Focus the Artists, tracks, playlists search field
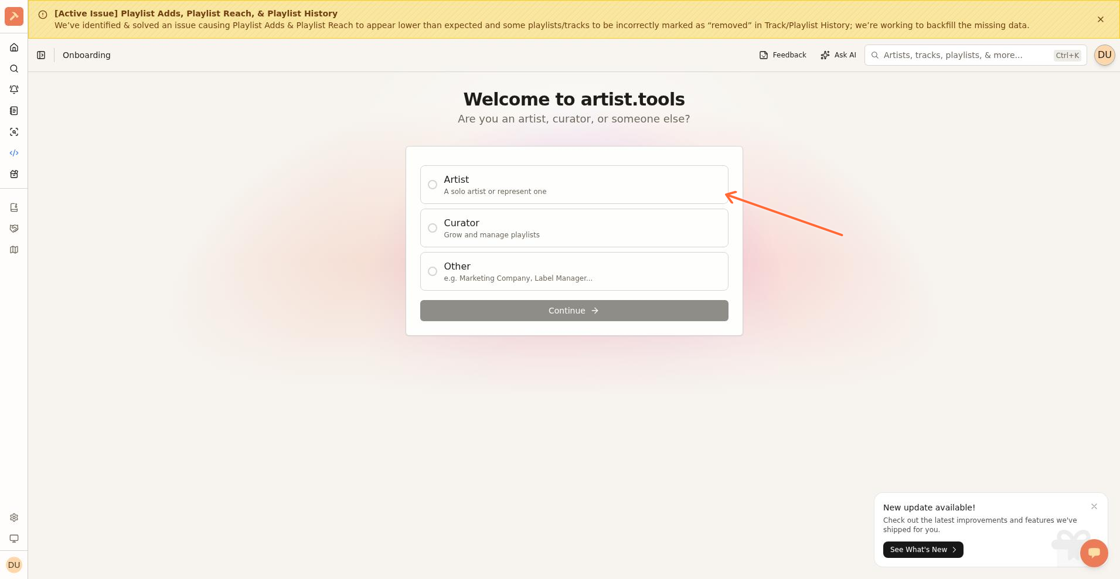 pos(975,55)
